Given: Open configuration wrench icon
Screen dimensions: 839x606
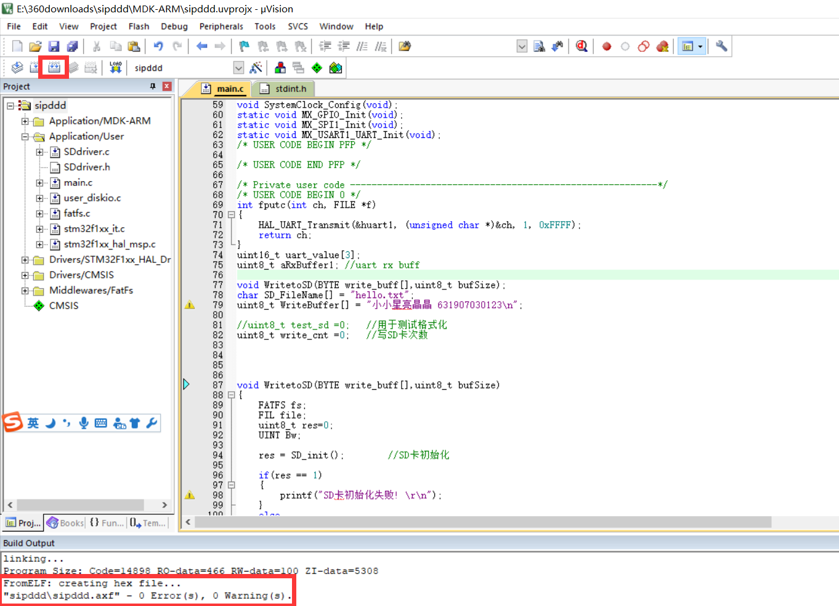Looking at the screenshot, I should point(721,46).
